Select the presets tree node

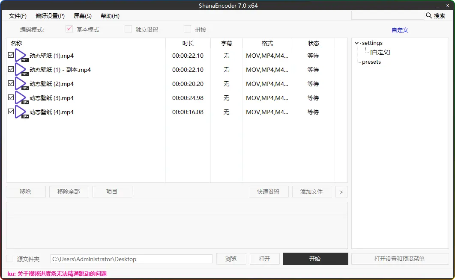pos(371,62)
